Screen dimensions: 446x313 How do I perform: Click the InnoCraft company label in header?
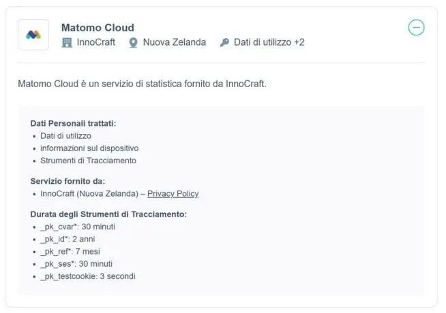[x=97, y=42]
